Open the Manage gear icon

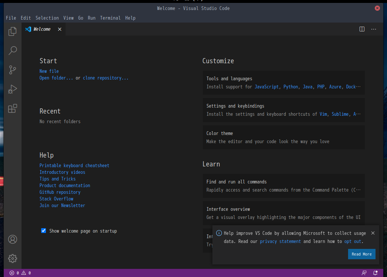point(13,259)
